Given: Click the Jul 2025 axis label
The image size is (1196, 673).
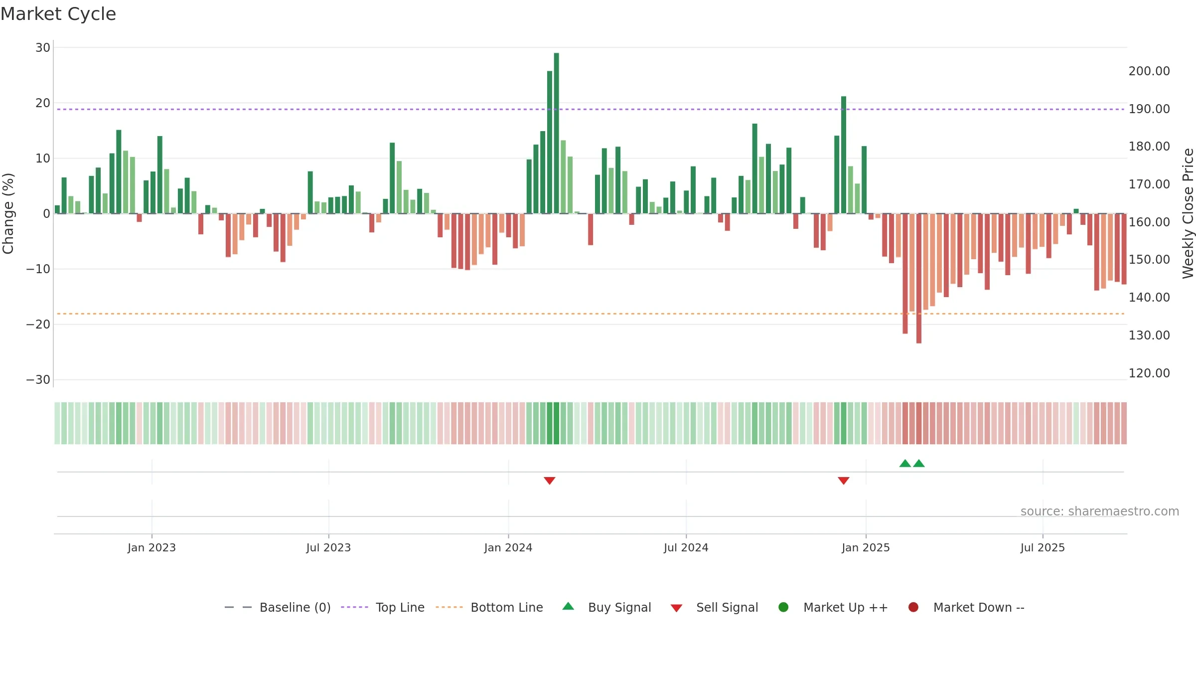Looking at the screenshot, I should [x=1043, y=547].
